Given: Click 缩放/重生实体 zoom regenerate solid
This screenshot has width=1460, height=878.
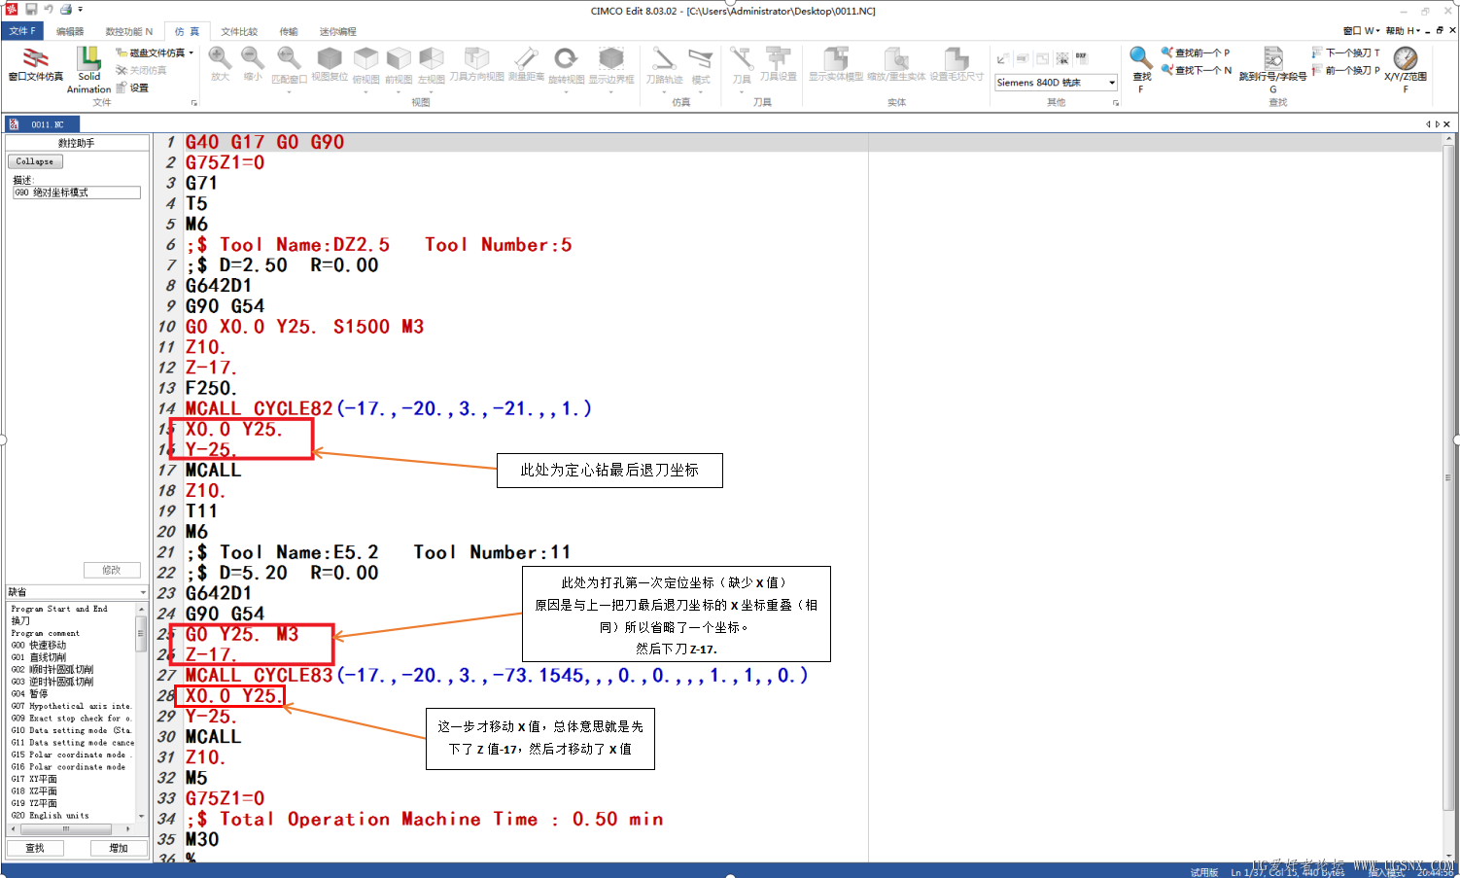Looking at the screenshot, I should pyautogui.click(x=896, y=64).
